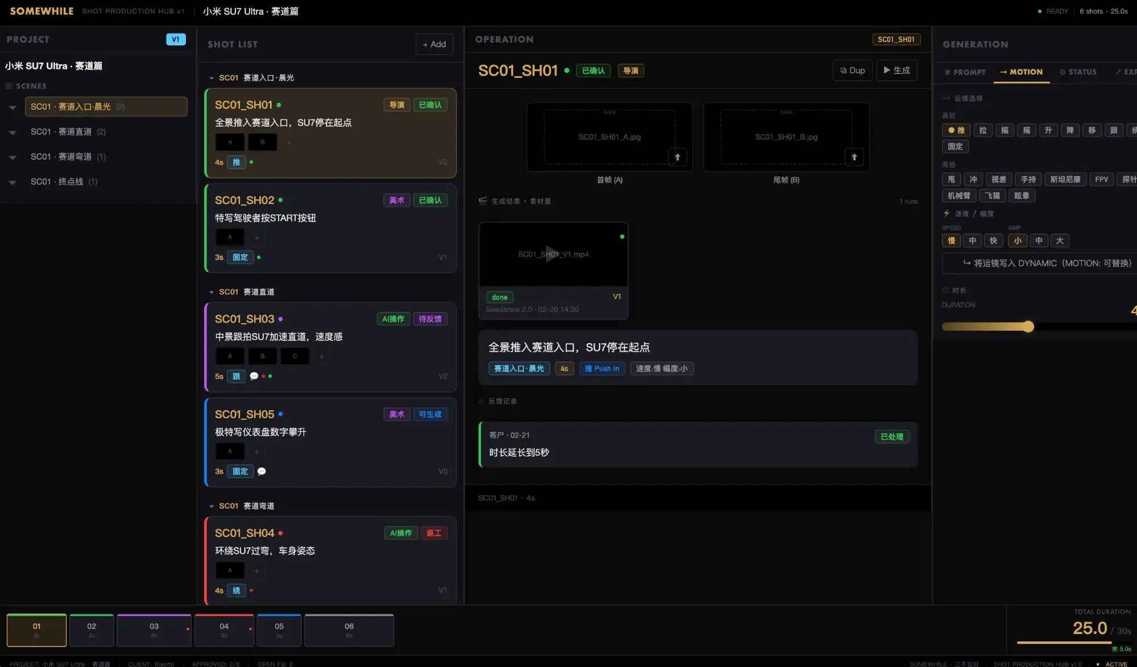
Task: Switch to the PROMPT tab
Action: pos(965,72)
